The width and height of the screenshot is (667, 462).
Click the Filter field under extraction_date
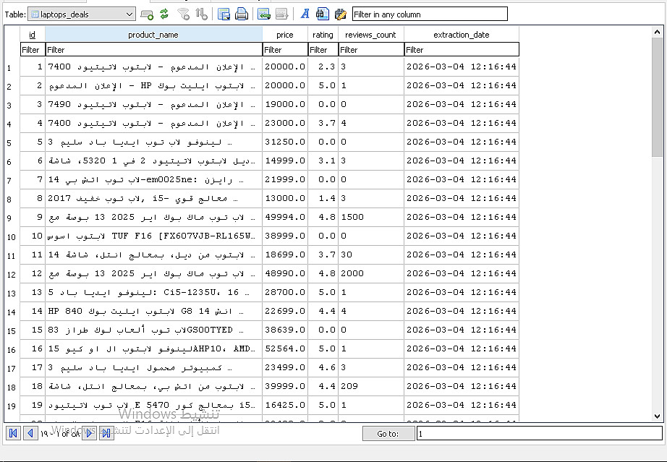tap(462, 50)
